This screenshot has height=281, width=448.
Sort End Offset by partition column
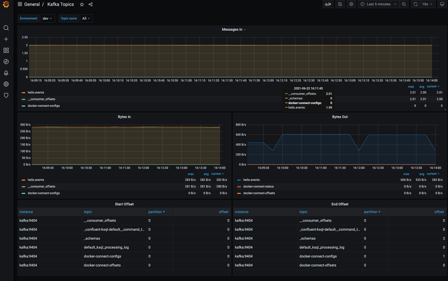pyautogui.click(x=372, y=212)
